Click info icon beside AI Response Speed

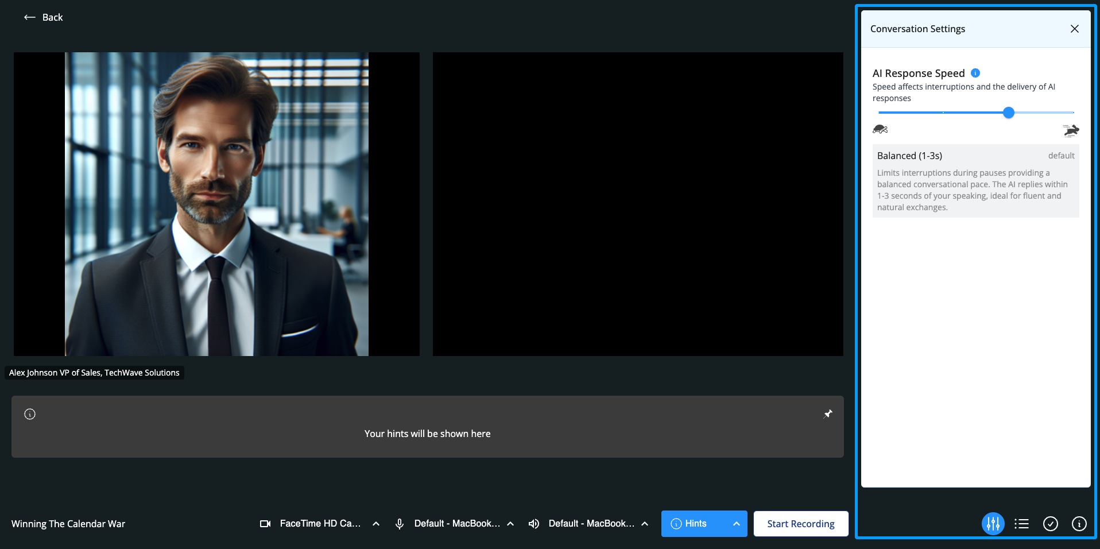[975, 73]
